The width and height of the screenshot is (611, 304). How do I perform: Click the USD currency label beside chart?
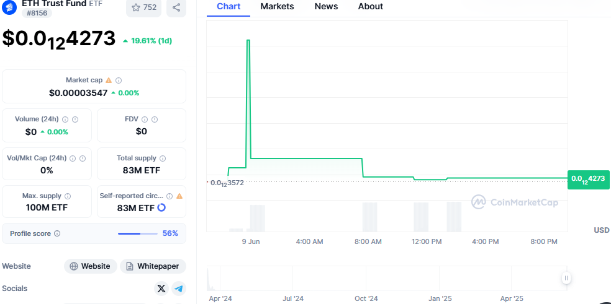(601, 230)
